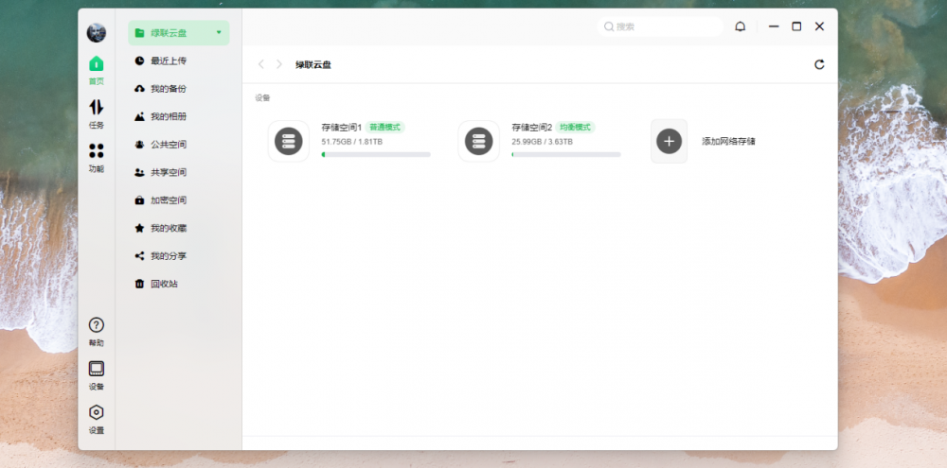Click the 25.99GB / 3.63TB usage text

point(543,142)
